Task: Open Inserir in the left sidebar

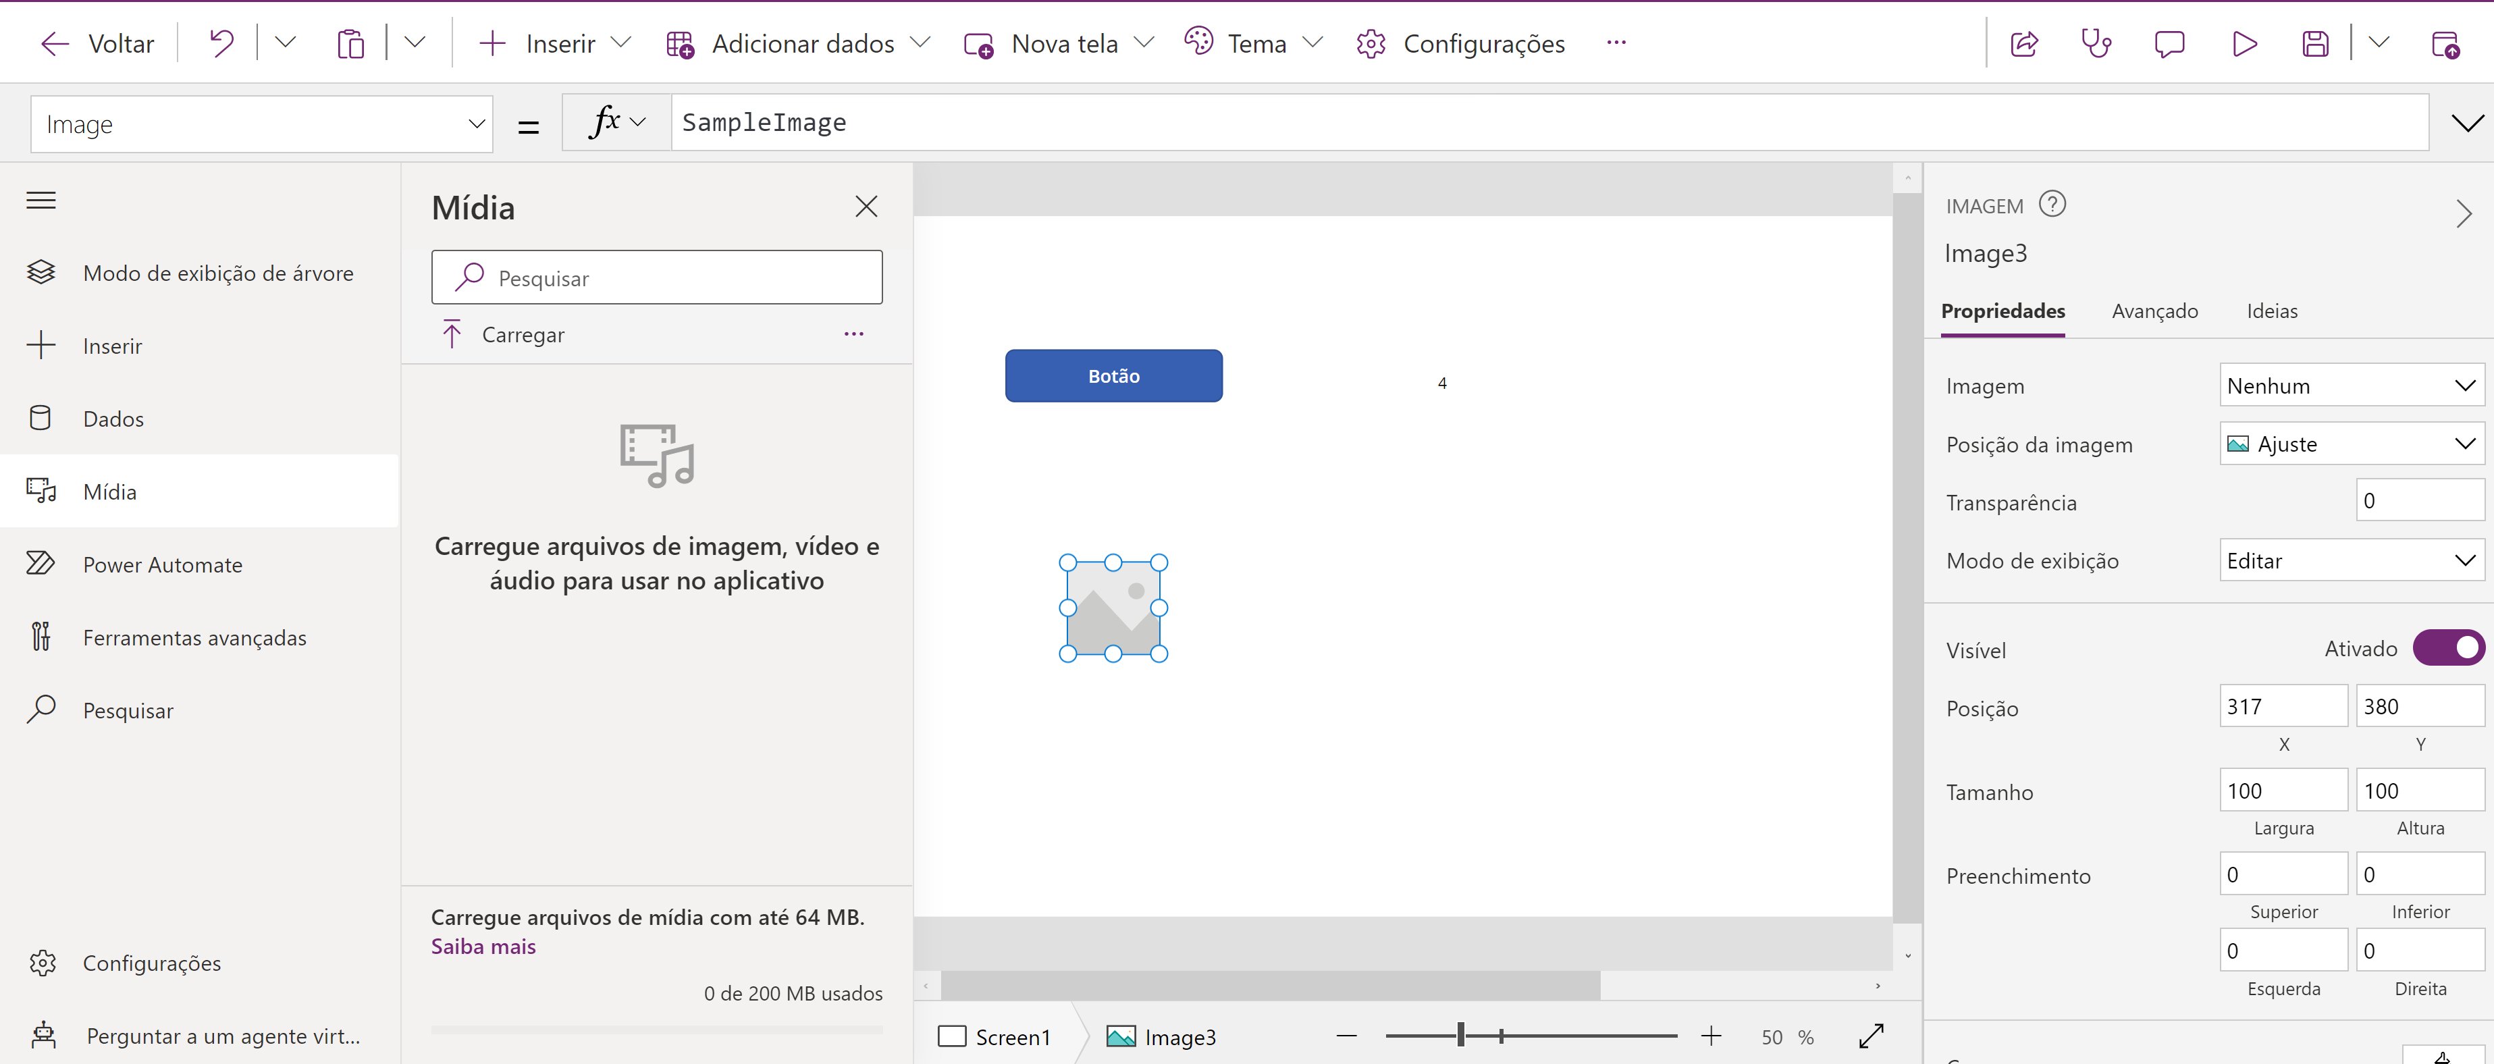Action: tap(199, 346)
